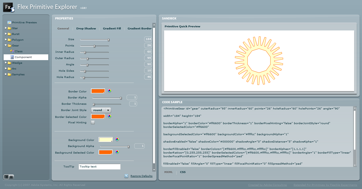Click the Inner Radius slider thumb
362x189 pixels.
tap(85, 52)
